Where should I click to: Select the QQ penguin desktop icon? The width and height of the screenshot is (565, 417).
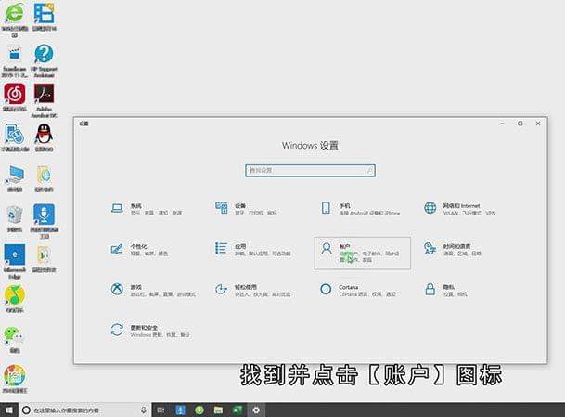tap(44, 137)
